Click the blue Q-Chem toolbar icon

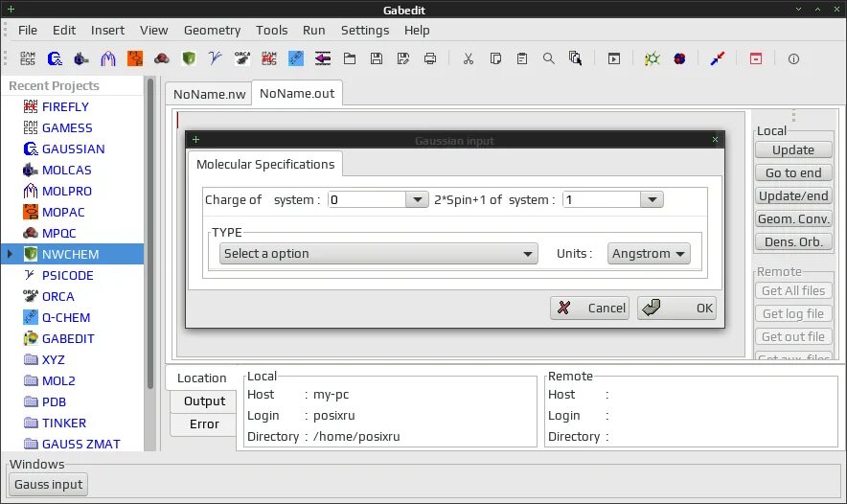click(296, 58)
